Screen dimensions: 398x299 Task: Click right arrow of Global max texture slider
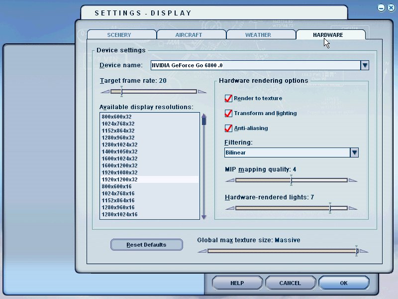pyautogui.click(x=365, y=251)
